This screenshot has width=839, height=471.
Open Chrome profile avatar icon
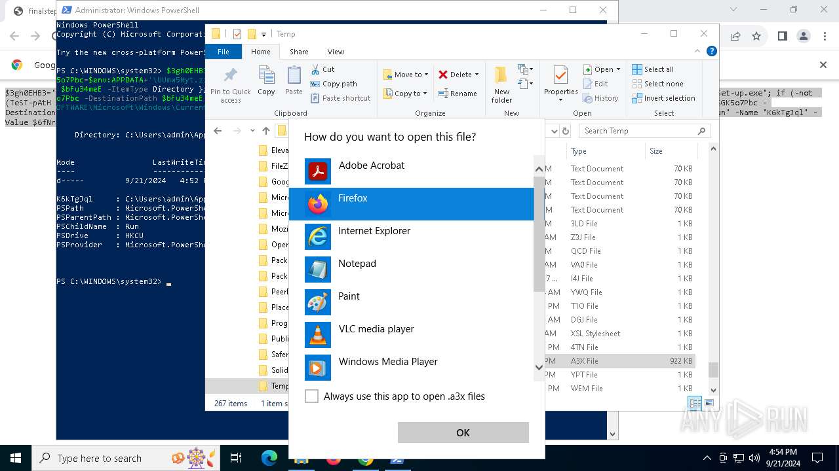click(804, 36)
